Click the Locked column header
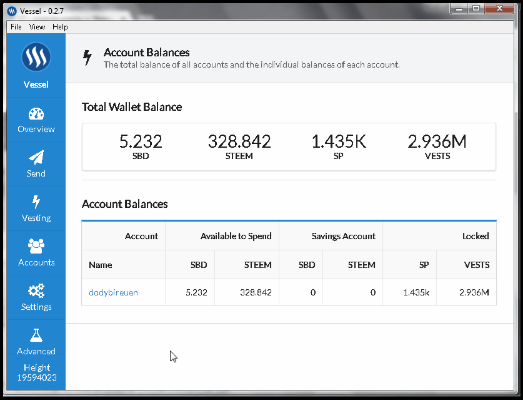This screenshot has height=400, width=523. coord(440,236)
